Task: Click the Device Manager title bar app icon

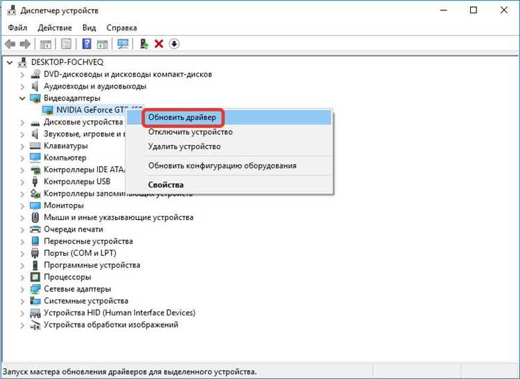Action: pos(11,10)
